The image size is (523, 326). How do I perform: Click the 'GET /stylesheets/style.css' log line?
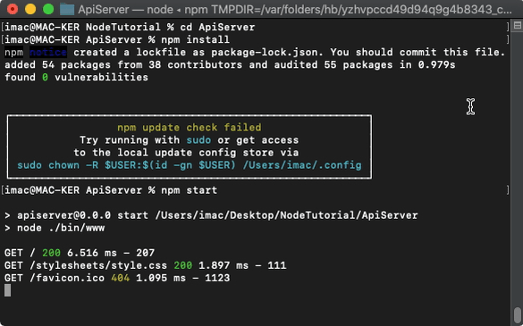[146, 265]
